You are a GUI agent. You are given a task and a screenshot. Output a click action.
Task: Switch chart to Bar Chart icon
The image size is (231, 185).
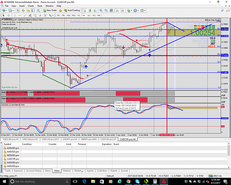click(85, 10)
